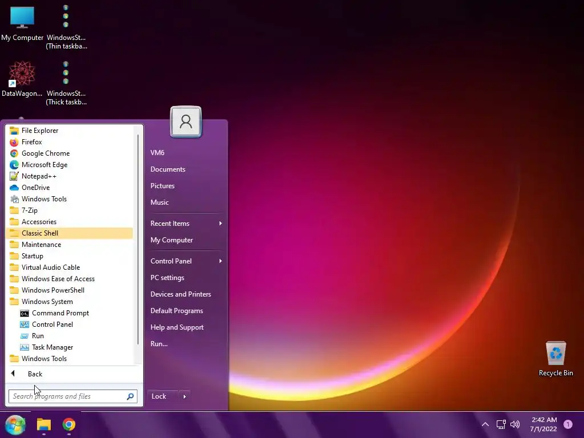The image size is (584, 438).
Task: Open the clock showing 2:42 AM
Action: point(544,424)
